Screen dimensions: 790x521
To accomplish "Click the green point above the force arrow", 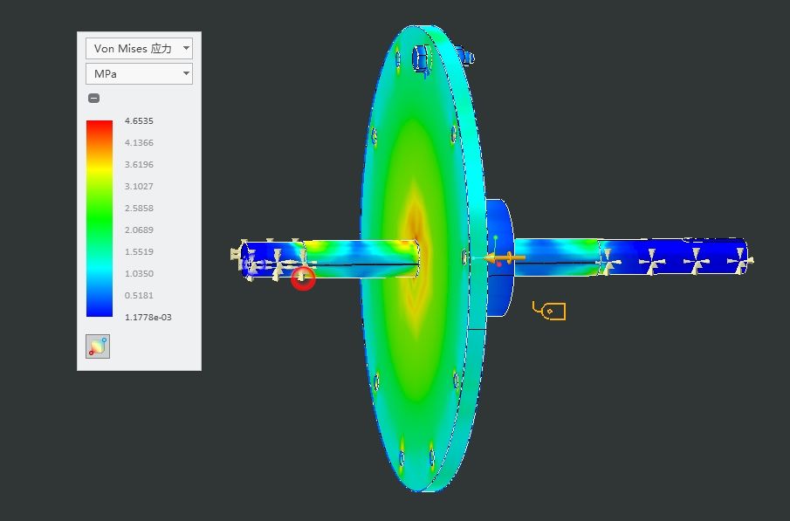I will point(495,237).
